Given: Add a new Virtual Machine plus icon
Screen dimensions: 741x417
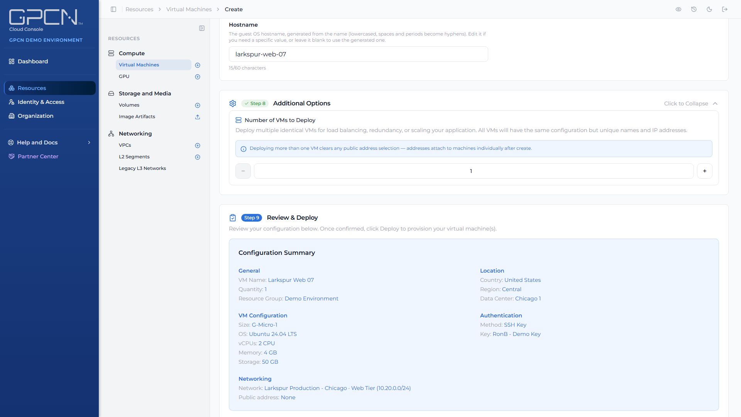Looking at the screenshot, I should [x=198, y=65].
